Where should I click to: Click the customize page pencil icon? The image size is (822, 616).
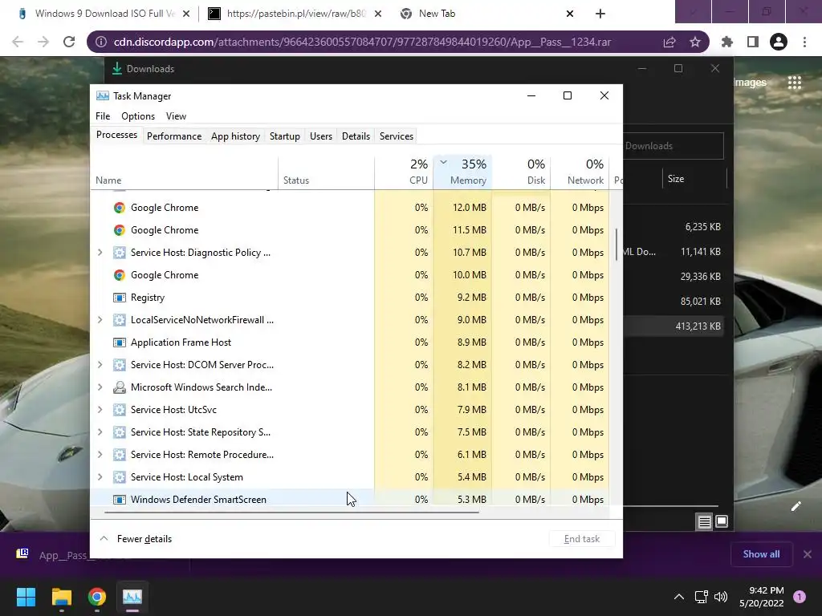click(796, 506)
